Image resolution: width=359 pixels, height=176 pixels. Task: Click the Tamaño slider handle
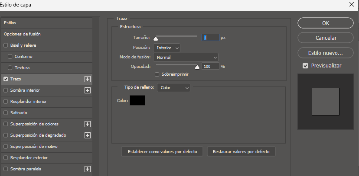pos(156,38)
